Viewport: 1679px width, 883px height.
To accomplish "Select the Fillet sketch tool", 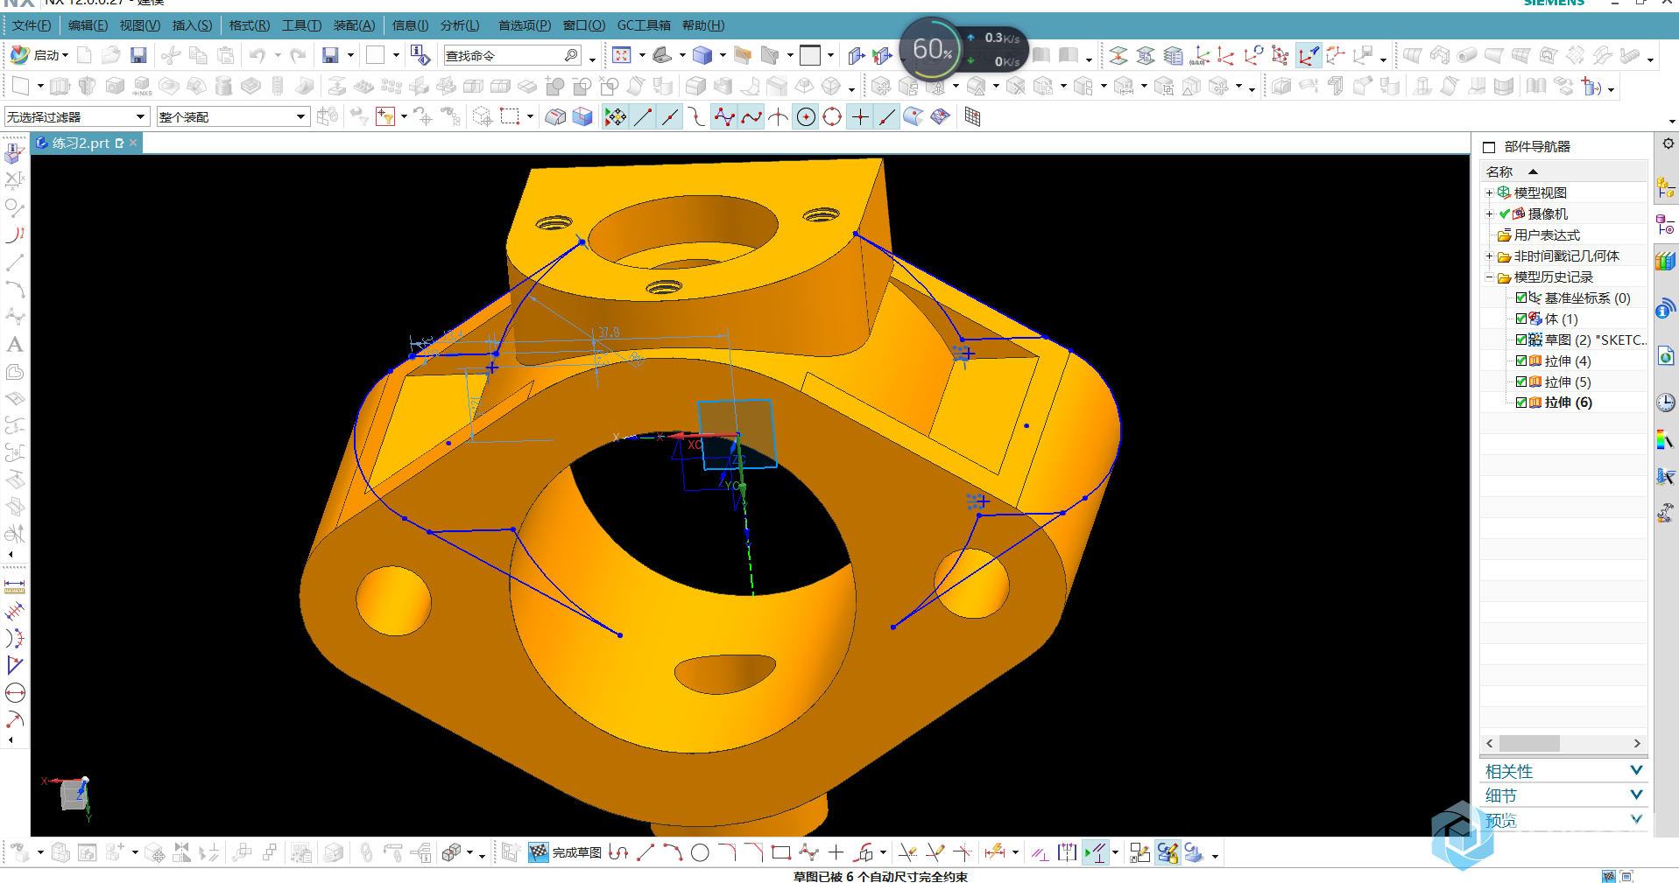I will (727, 851).
